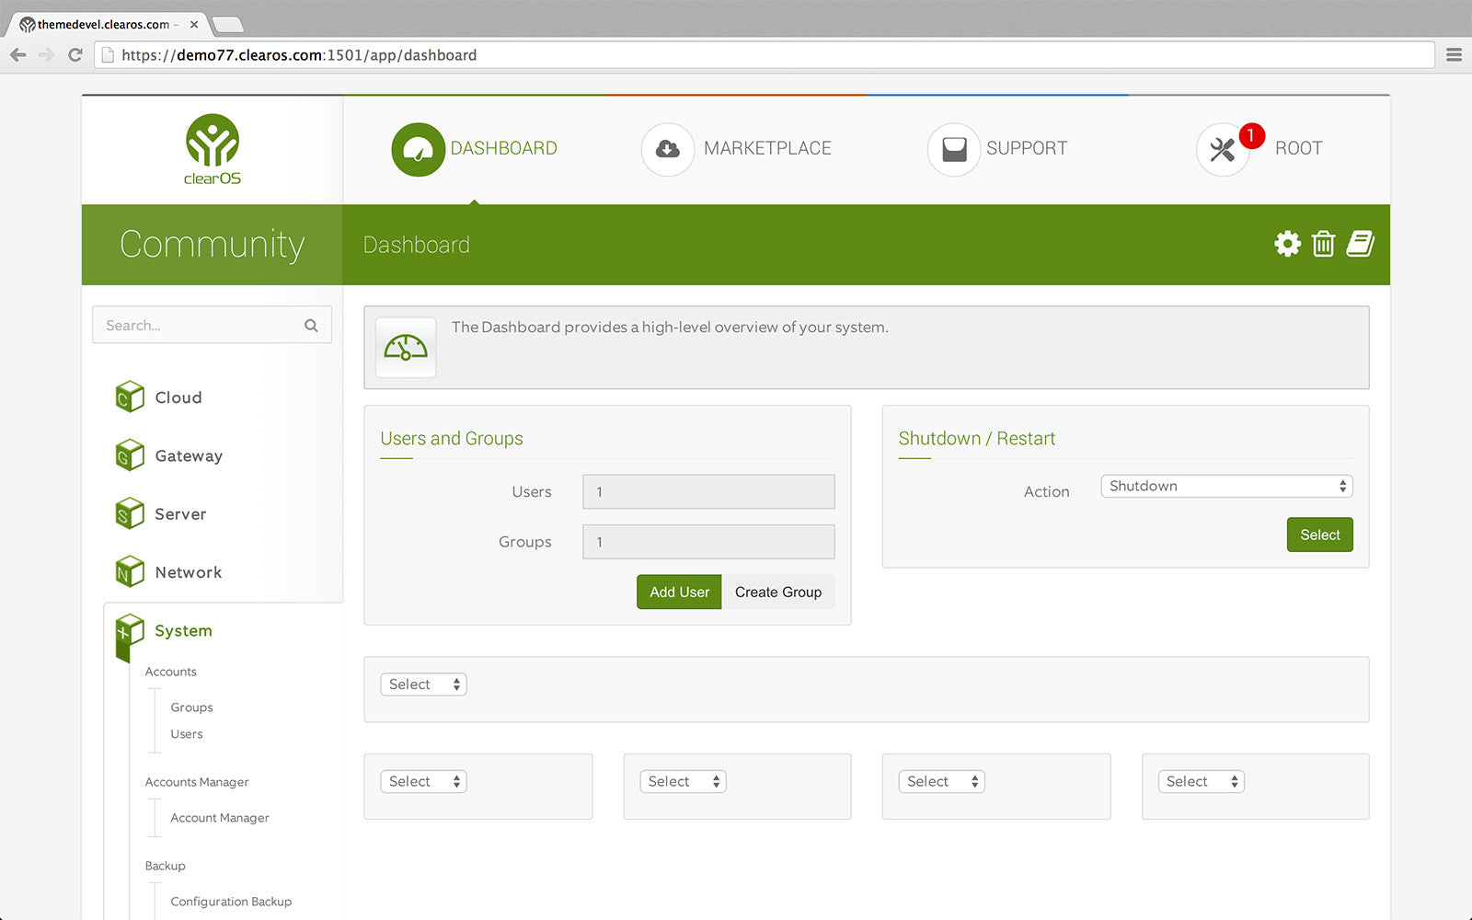
Task: Expand the Server menu category
Action: click(180, 514)
